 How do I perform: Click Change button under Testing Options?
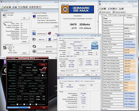(x=25, y=53)
